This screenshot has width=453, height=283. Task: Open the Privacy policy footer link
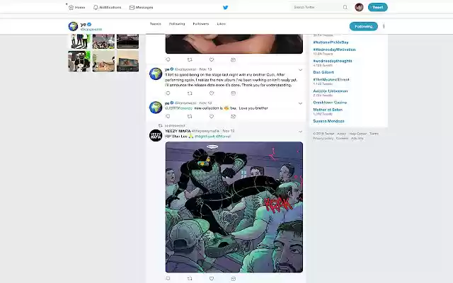[x=323, y=139]
